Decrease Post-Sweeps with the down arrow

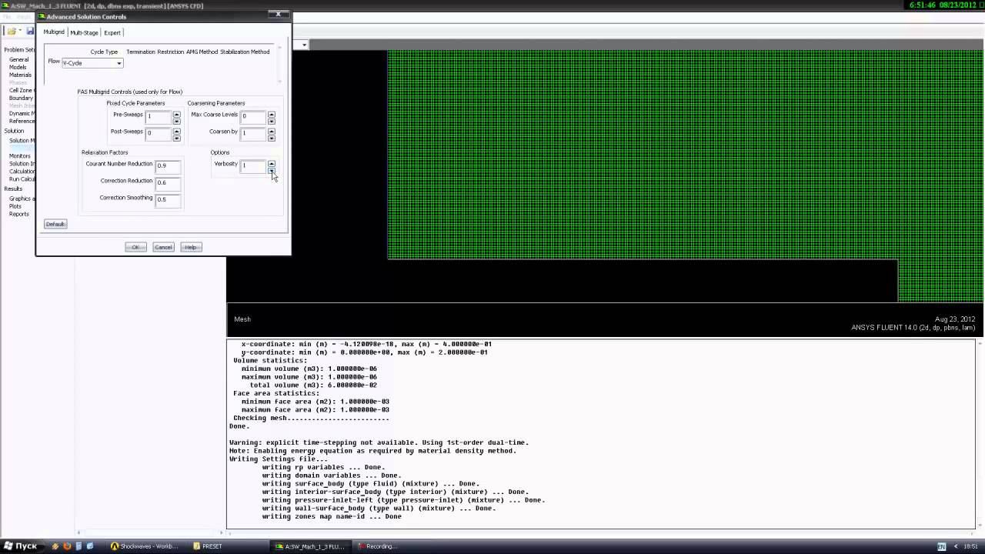click(x=176, y=137)
